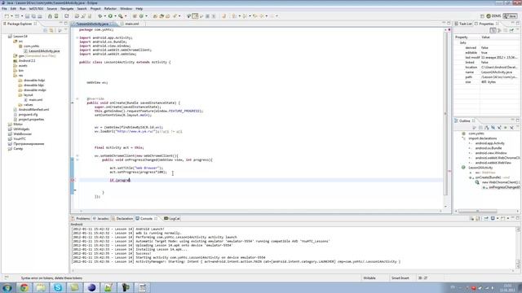Image resolution: width=522 pixels, height=293 pixels.
Task: Open Skype from the Windows taskbar
Action: click(x=58, y=287)
